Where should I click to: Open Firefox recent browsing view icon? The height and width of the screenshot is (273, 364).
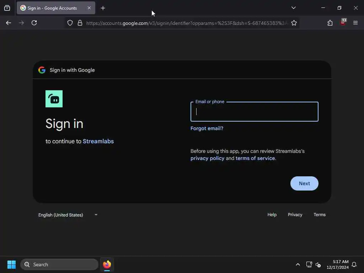point(7,8)
